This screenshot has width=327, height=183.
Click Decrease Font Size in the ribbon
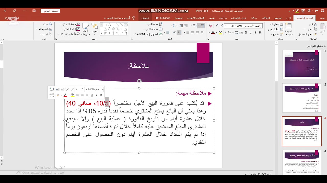(x=217, y=26)
